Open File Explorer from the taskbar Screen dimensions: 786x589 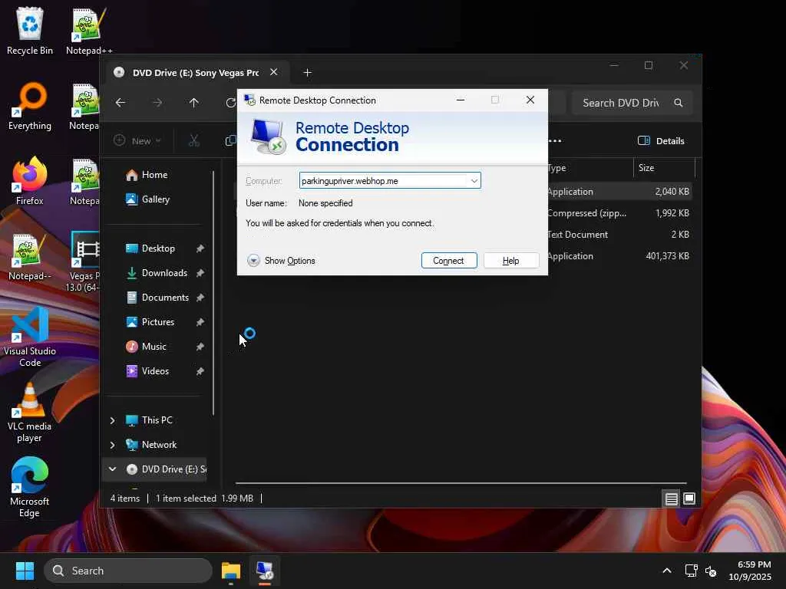pyautogui.click(x=231, y=571)
